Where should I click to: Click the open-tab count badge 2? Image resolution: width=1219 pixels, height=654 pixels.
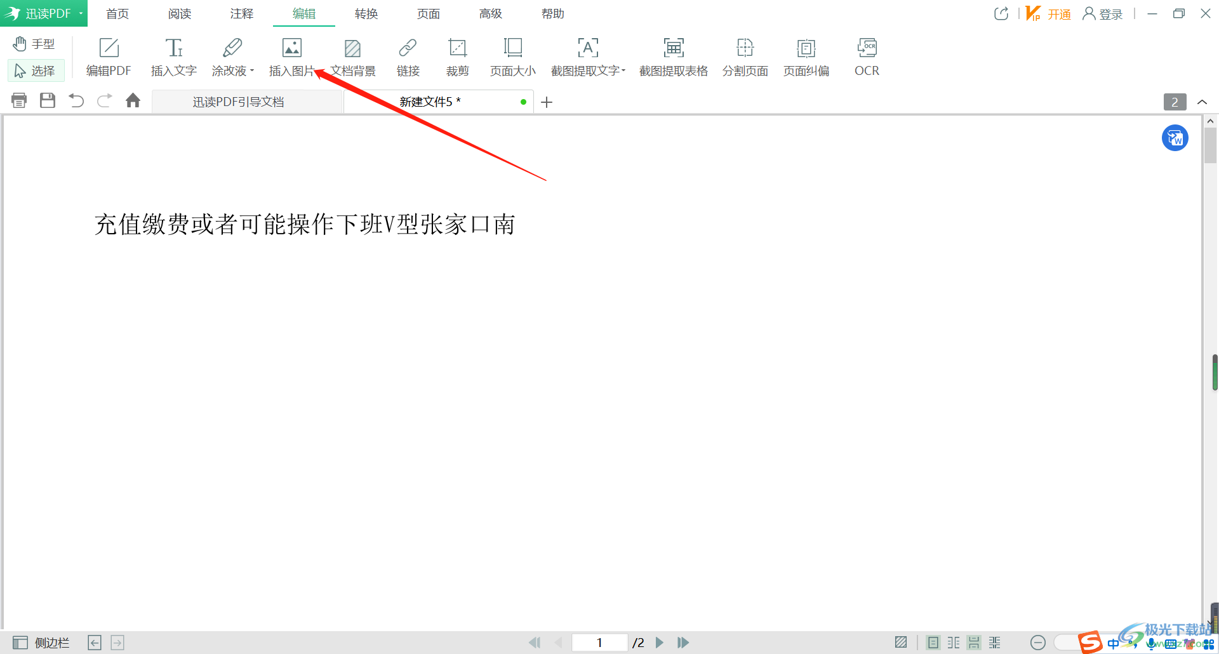tap(1175, 102)
